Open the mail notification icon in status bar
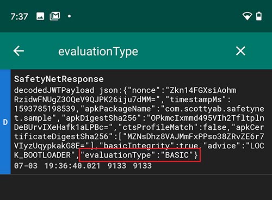The image size is (272, 200). (55, 16)
